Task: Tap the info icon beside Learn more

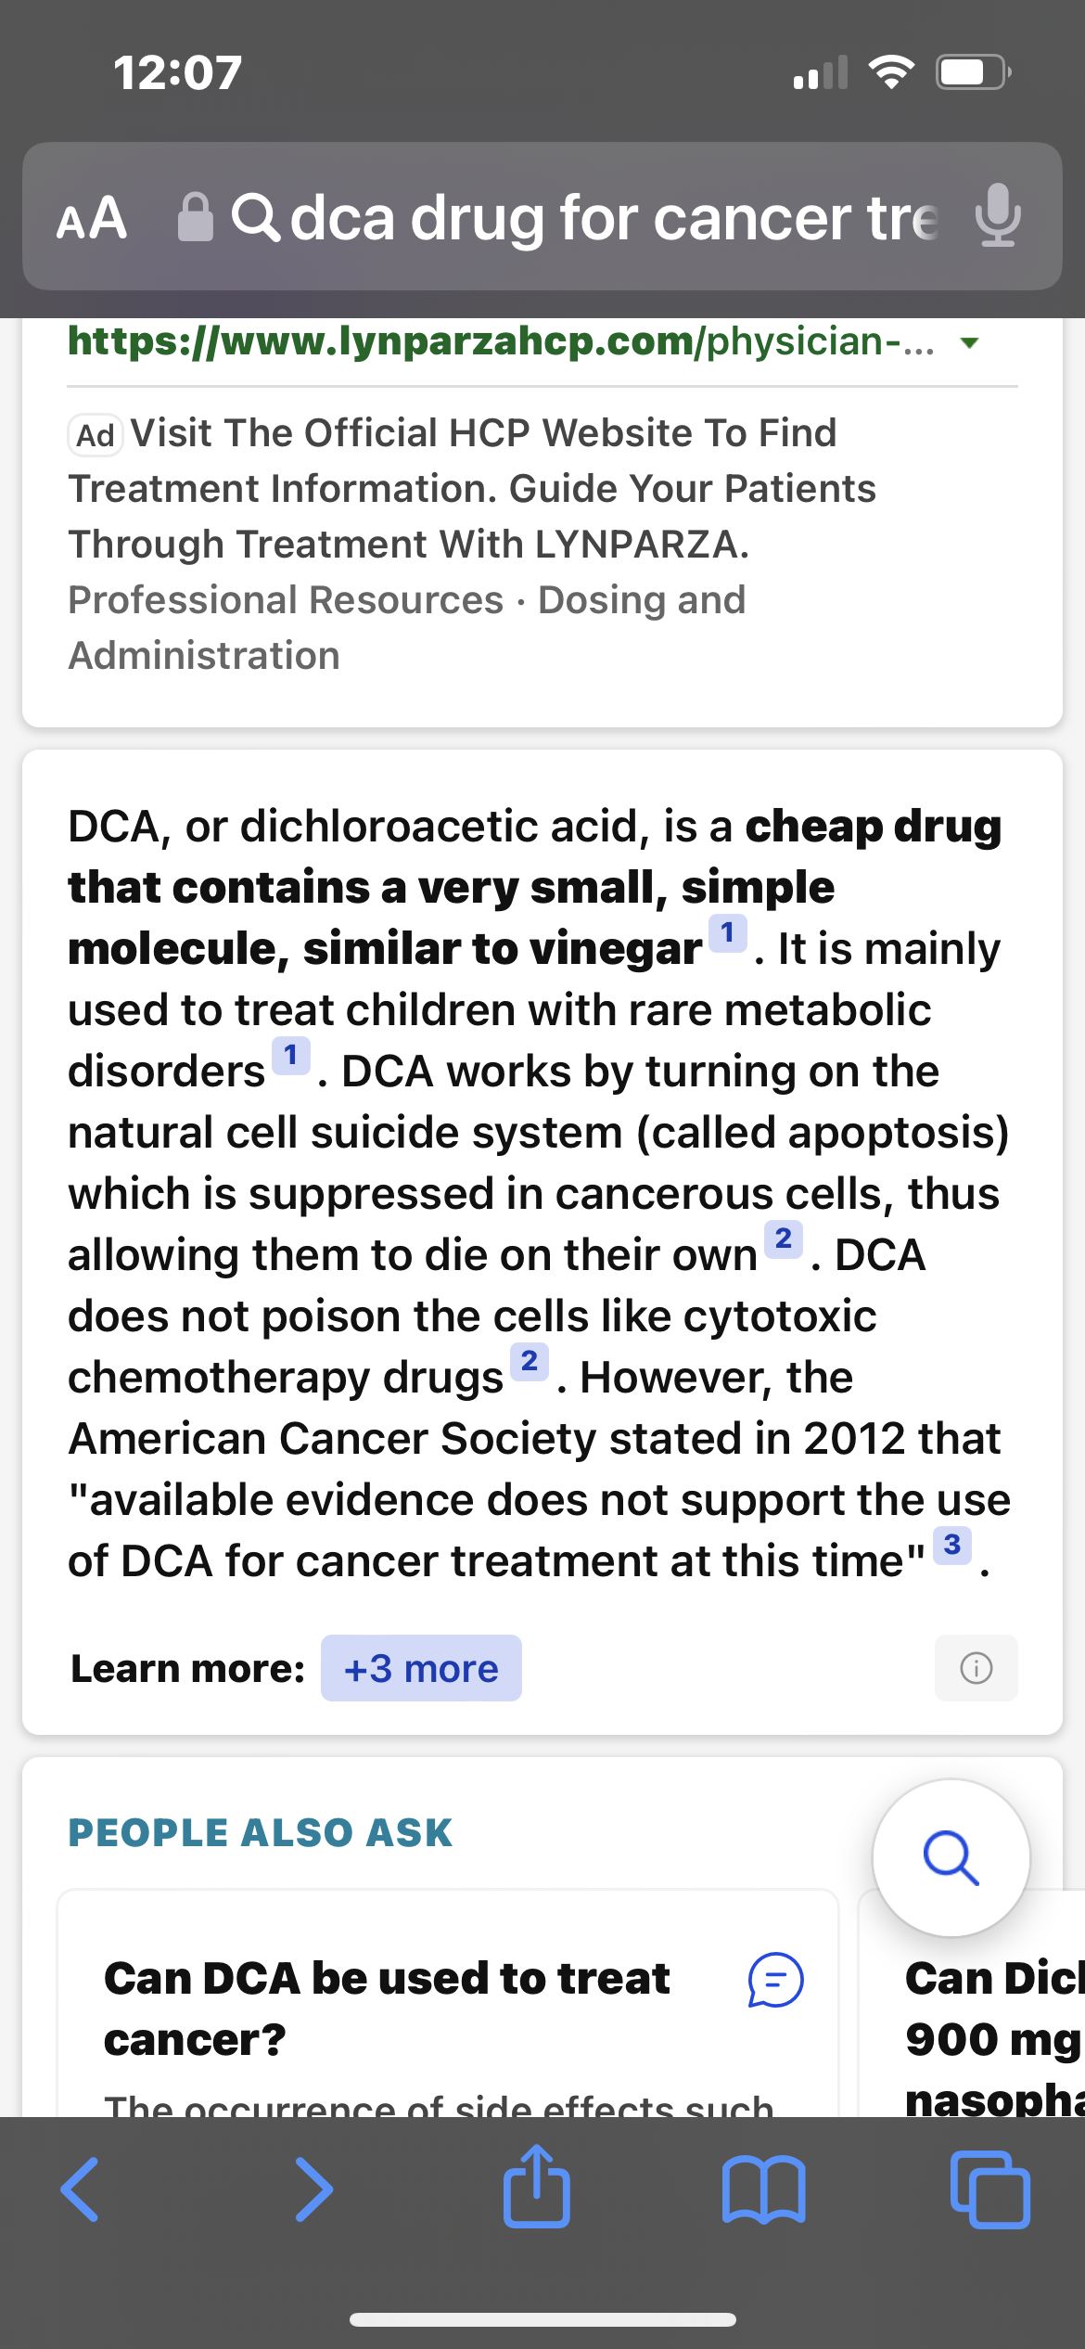Action: pyautogui.click(x=976, y=1668)
